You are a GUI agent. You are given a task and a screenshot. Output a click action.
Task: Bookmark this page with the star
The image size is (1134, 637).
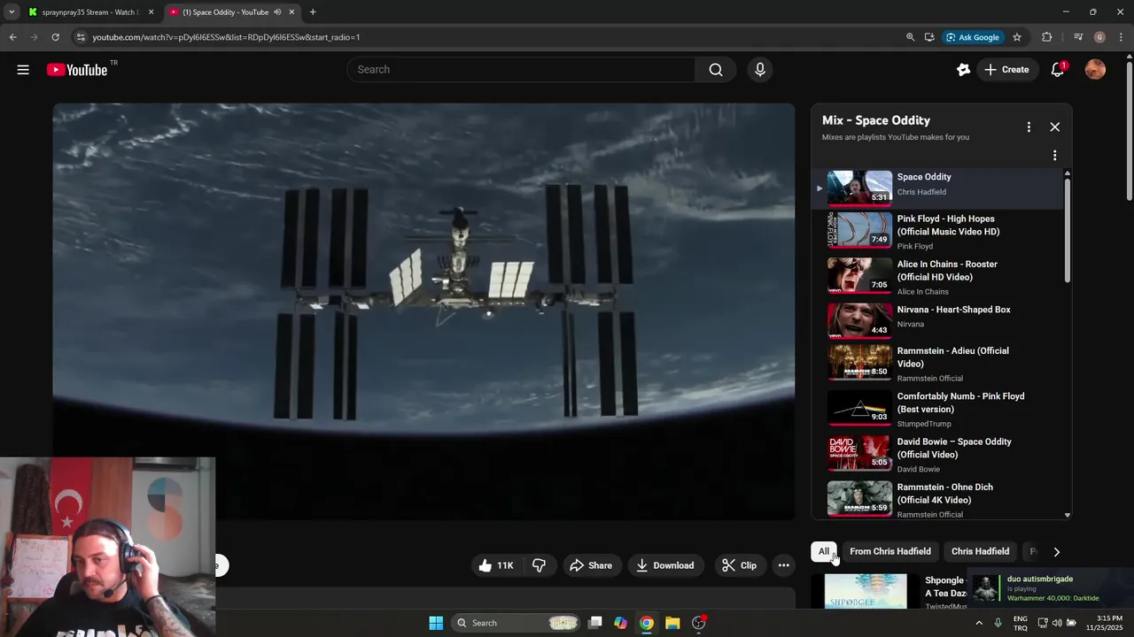point(1017,37)
